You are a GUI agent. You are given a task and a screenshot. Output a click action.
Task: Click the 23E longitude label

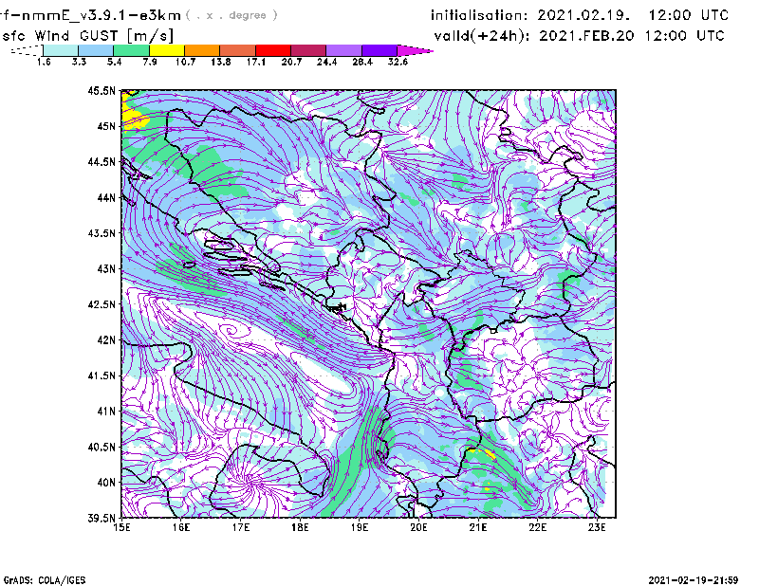click(x=597, y=527)
